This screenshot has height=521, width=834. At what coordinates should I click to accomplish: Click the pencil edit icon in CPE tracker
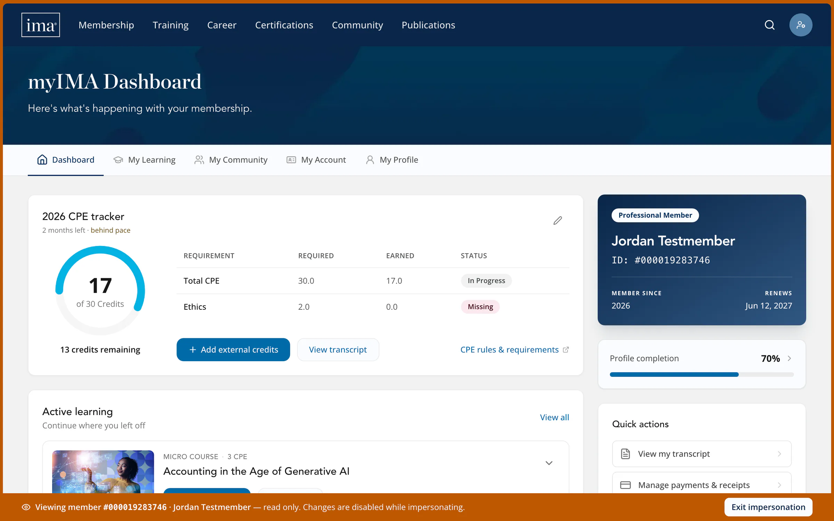pyautogui.click(x=558, y=221)
